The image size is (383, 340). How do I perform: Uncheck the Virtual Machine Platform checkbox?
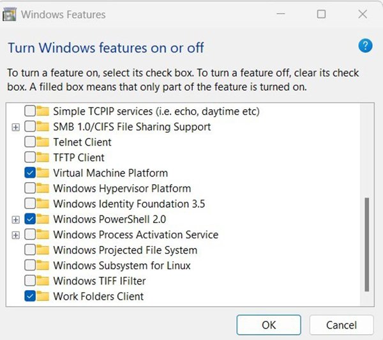30,173
